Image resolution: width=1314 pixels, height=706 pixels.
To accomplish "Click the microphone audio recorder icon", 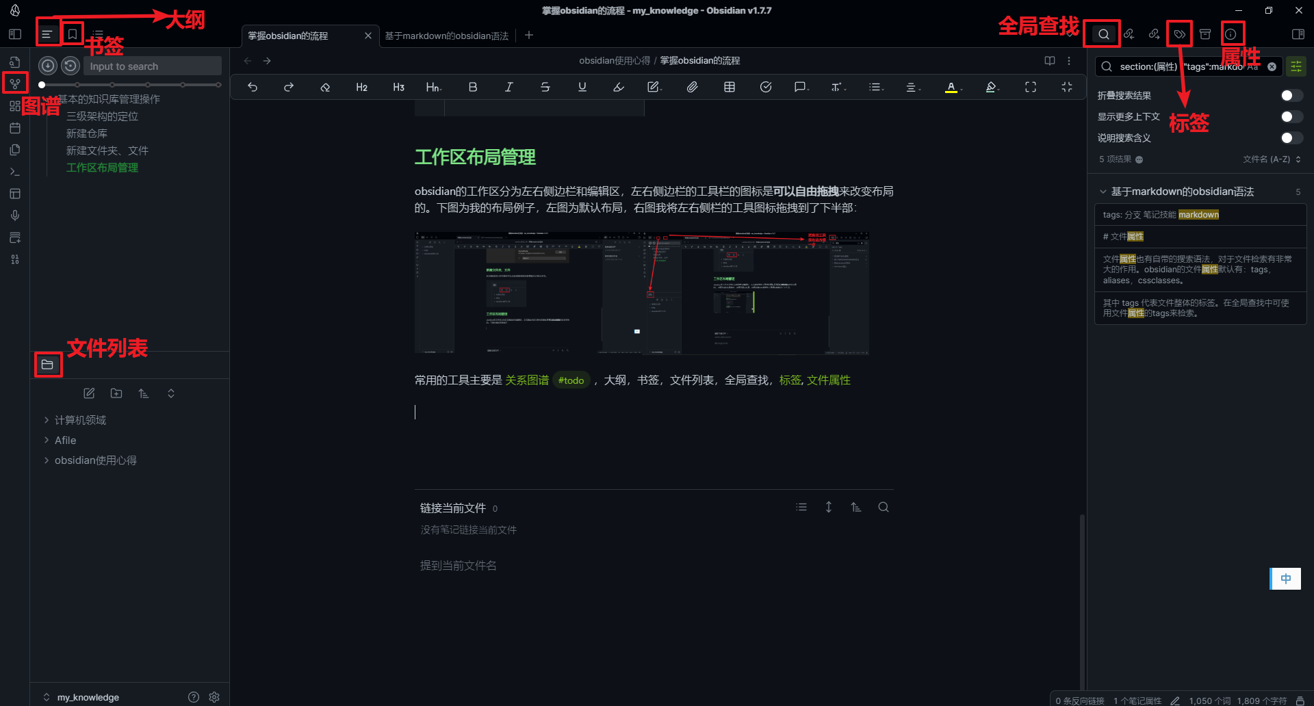I will tap(14, 215).
